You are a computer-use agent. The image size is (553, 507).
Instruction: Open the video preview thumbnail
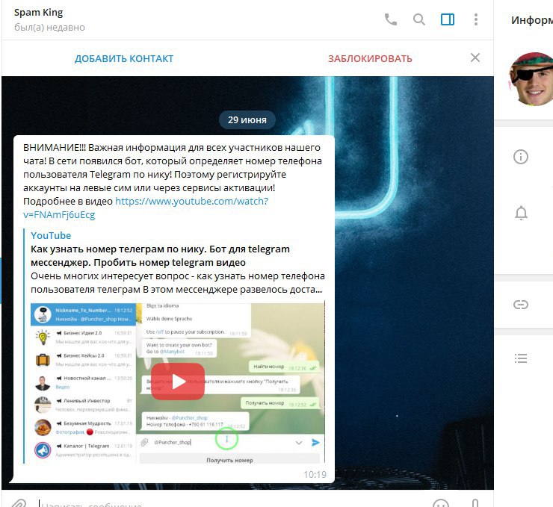click(177, 383)
